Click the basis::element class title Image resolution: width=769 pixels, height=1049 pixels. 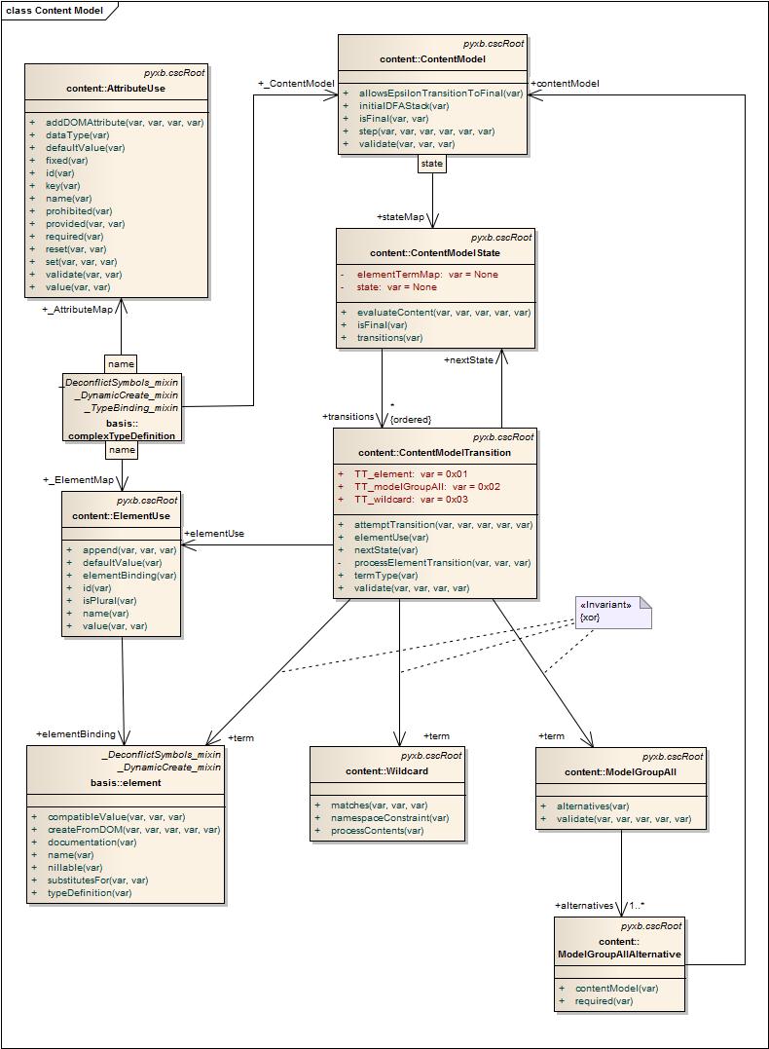pos(126,783)
